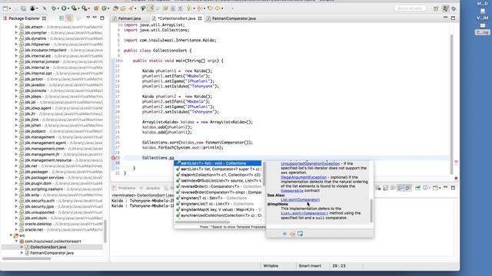Click the Open Type toolbar icon

coord(116,8)
